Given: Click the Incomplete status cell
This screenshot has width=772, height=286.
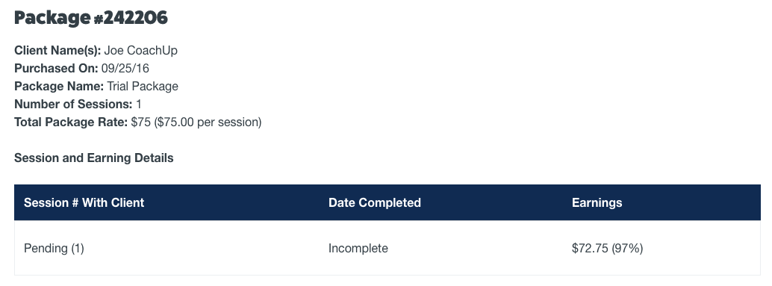Looking at the screenshot, I should (x=358, y=249).
